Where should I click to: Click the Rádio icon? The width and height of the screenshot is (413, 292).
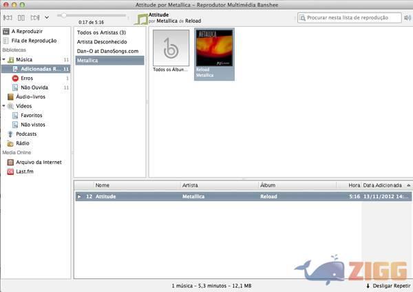click(10, 143)
